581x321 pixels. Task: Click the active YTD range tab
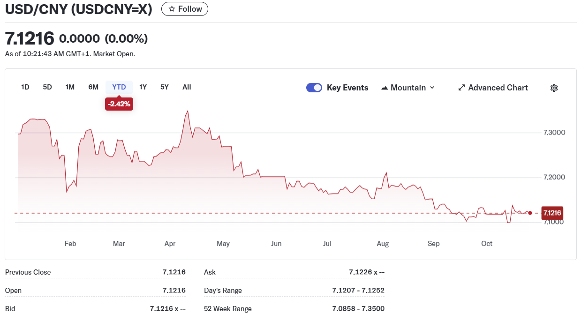[119, 87]
